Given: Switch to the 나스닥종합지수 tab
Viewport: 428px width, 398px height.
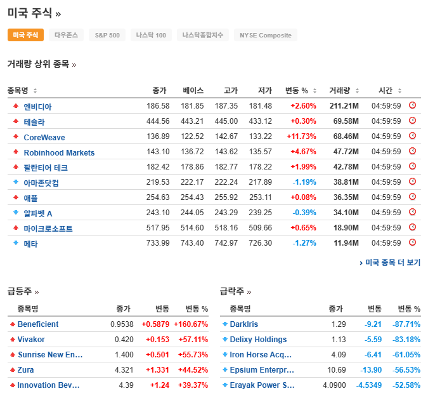Looking at the screenshot, I should (x=203, y=35).
